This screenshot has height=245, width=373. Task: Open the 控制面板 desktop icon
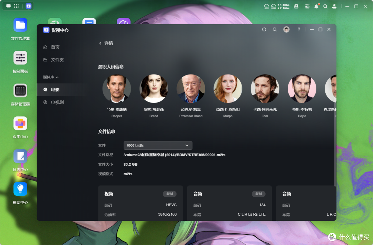(20, 58)
